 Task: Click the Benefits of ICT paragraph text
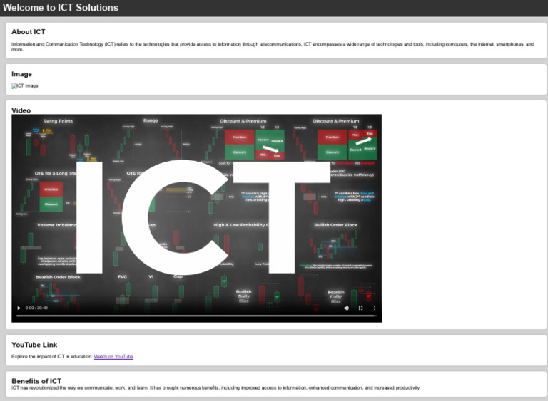click(215, 387)
